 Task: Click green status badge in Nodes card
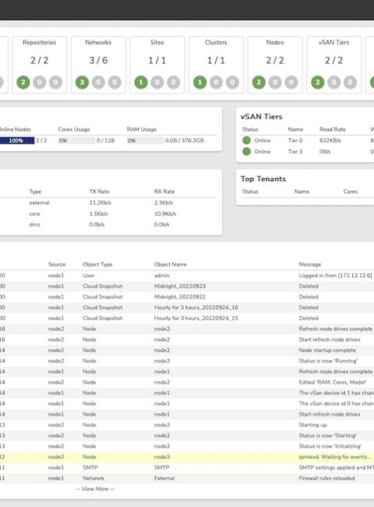point(259,83)
